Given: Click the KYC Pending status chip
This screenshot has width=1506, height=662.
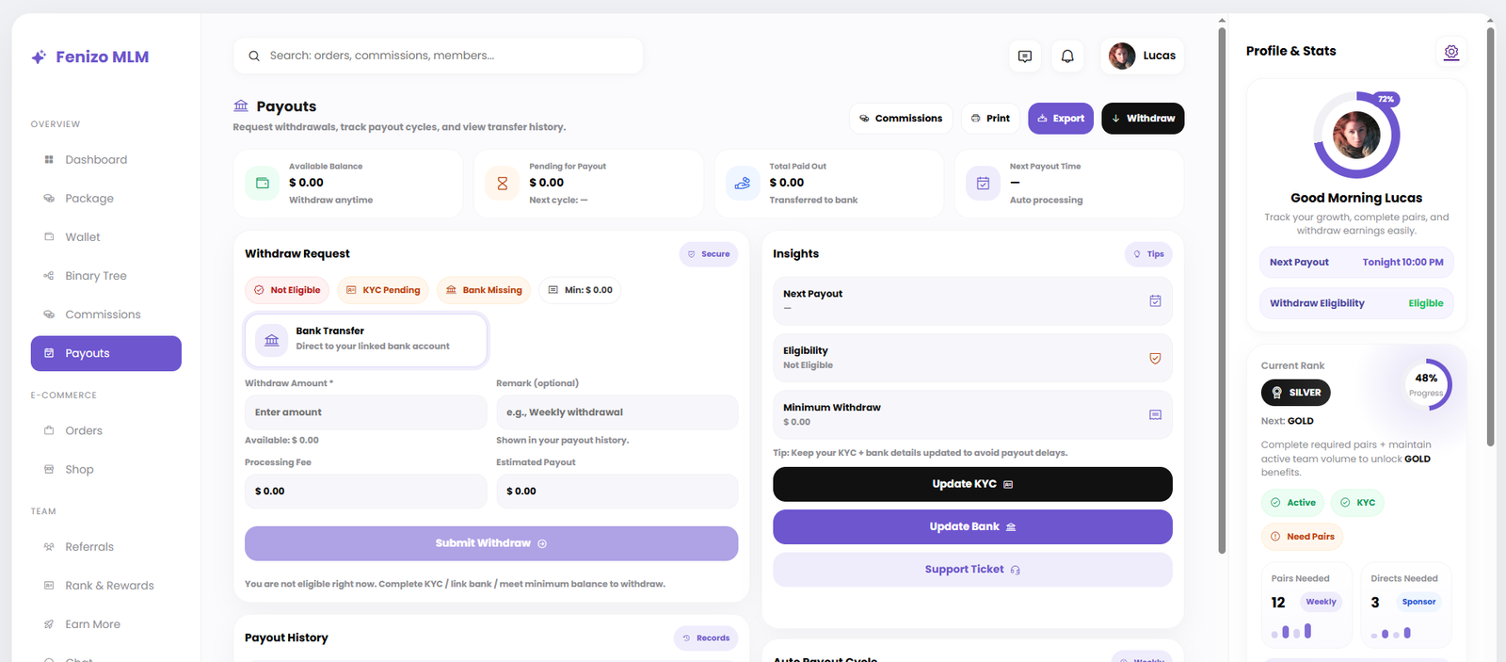Looking at the screenshot, I should click(x=383, y=290).
